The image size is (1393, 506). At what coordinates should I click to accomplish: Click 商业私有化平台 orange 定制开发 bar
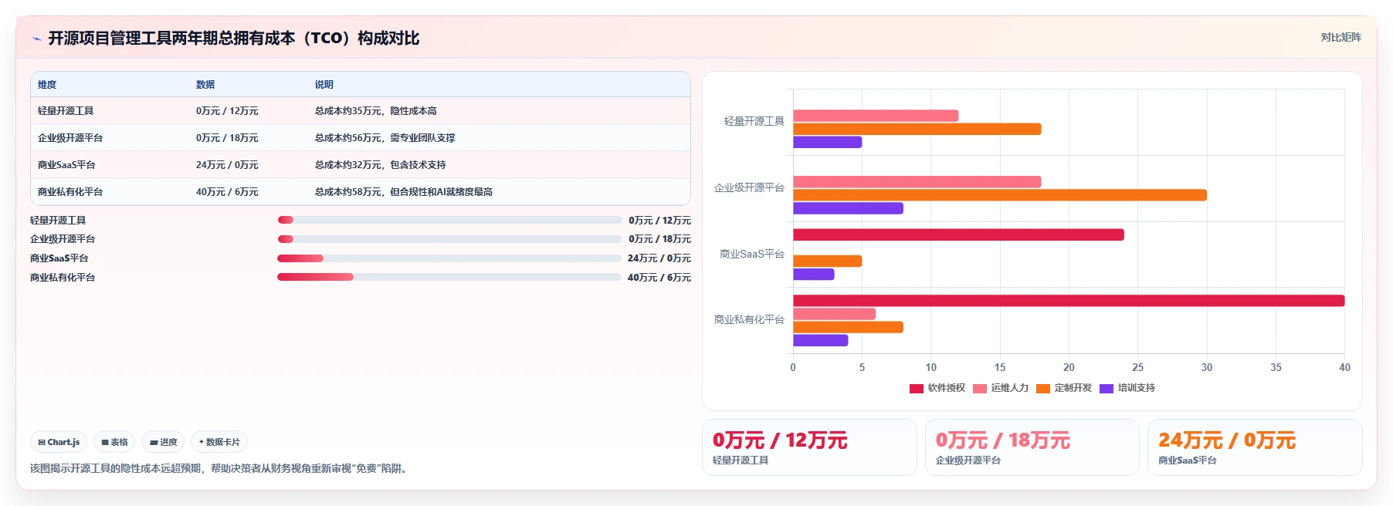(x=848, y=327)
